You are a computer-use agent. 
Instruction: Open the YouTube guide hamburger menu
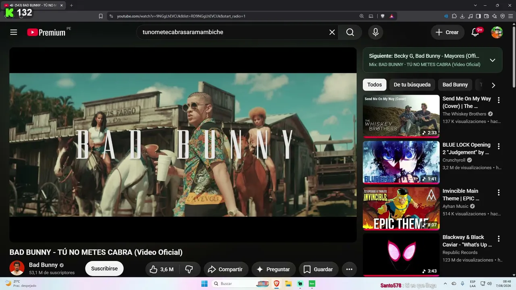pyautogui.click(x=14, y=32)
